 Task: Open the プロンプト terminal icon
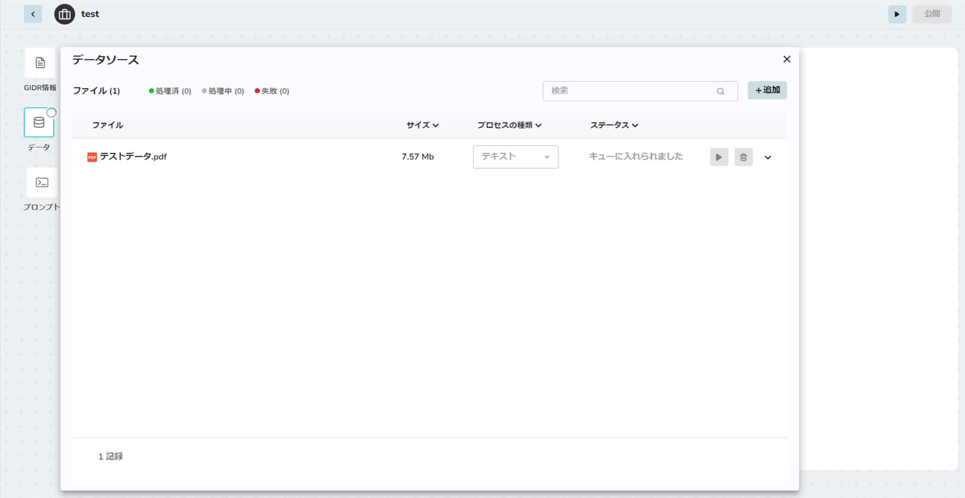click(x=42, y=183)
